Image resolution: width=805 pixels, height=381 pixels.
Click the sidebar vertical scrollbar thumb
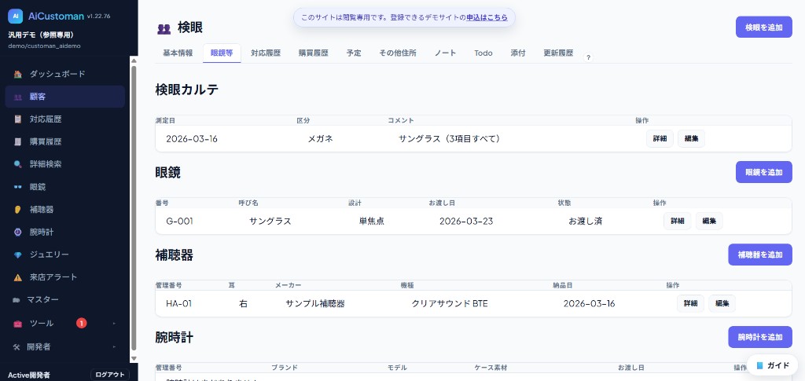coord(134,207)
